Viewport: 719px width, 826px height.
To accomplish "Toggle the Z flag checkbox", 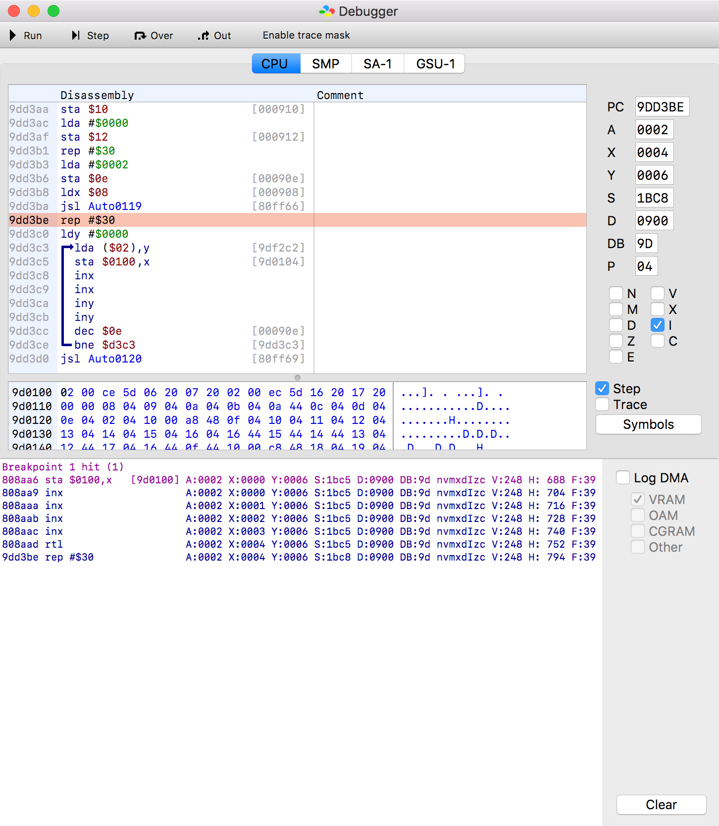I will tap(616, 341).
